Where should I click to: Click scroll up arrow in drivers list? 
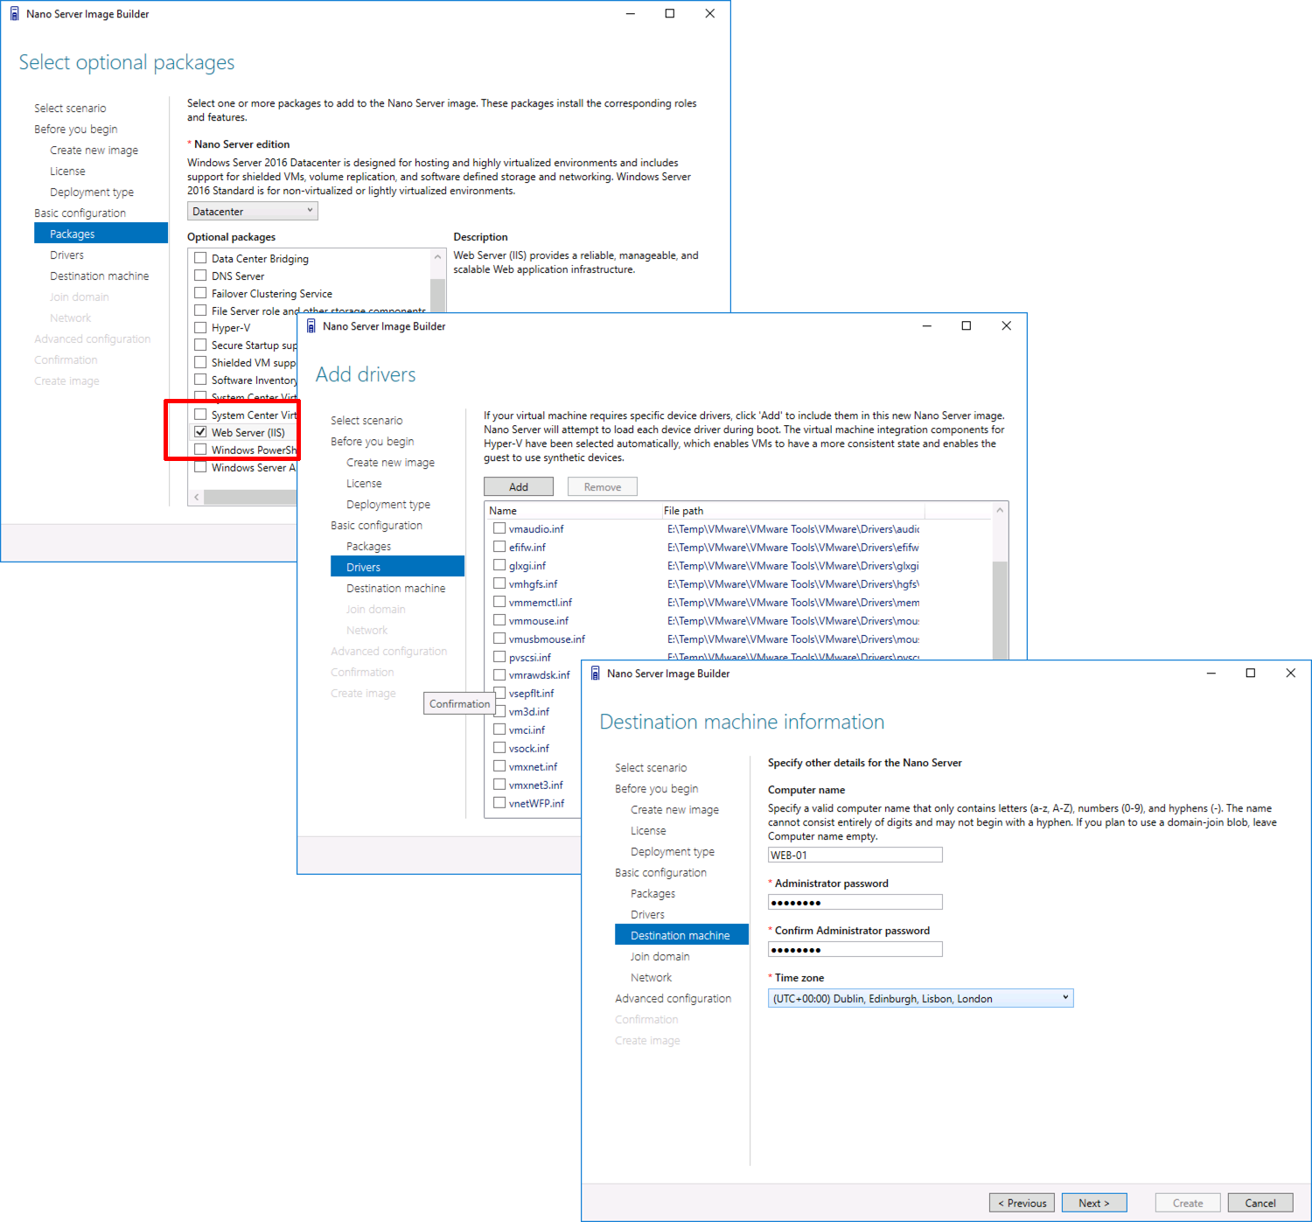click(x=1000, y=510)
